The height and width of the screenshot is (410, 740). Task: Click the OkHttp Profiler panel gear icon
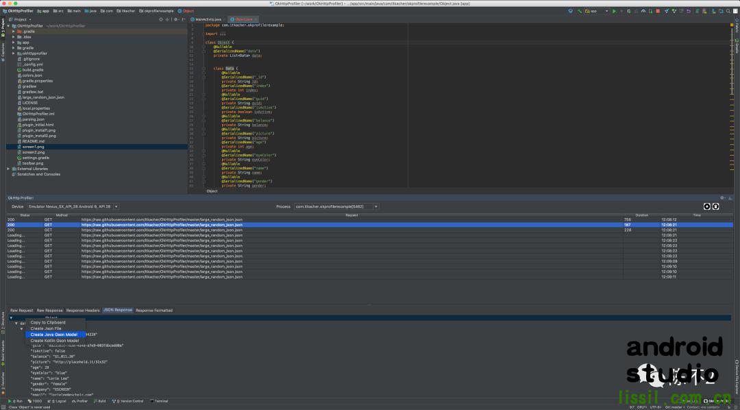722,198
